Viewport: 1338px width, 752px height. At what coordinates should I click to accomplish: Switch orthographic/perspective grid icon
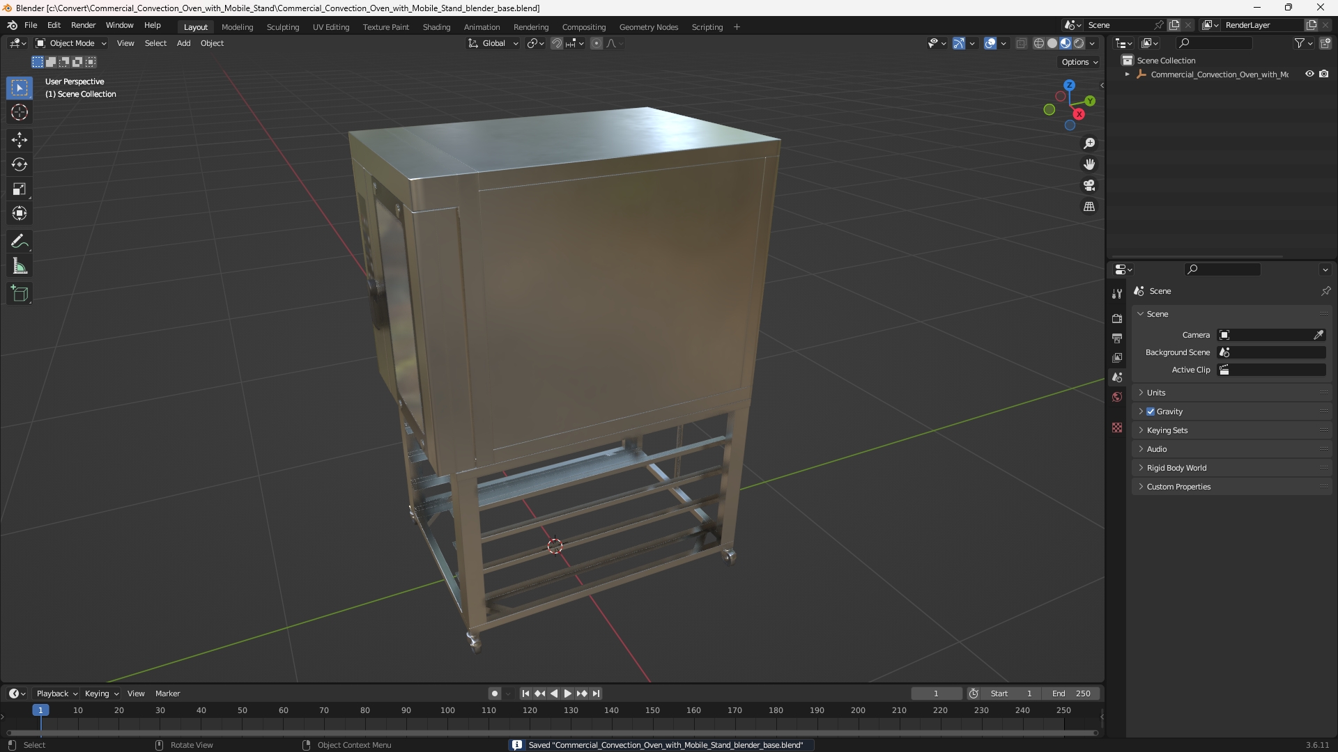point(1089,207)
